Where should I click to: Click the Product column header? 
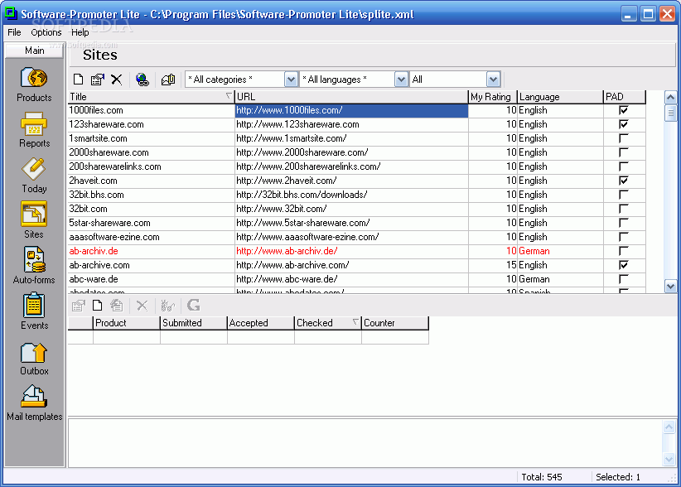[127, 323]
